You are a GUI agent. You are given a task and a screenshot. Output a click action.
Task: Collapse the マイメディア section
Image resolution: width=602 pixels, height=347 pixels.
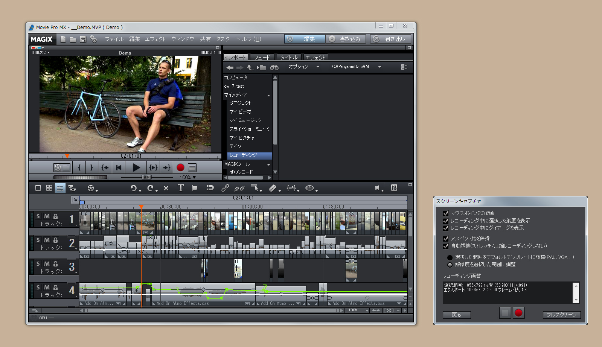[x=269, y=95]
